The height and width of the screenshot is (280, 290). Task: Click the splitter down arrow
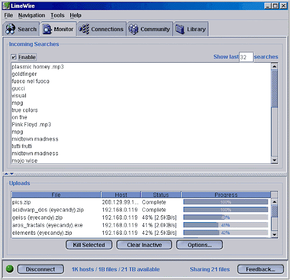tap(12, 174)
